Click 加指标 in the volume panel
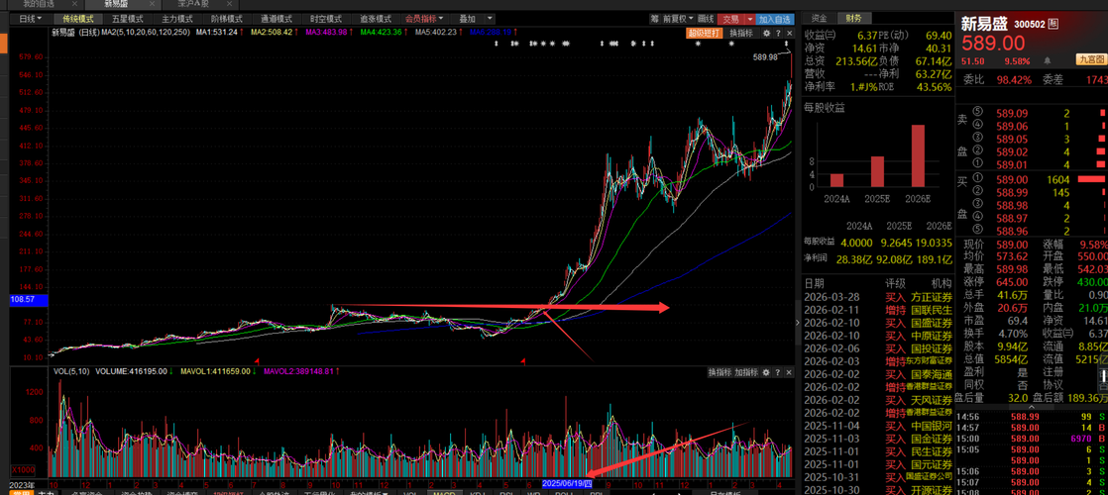Viewport: 1108px width, 495px height. [x=746, y=372]
